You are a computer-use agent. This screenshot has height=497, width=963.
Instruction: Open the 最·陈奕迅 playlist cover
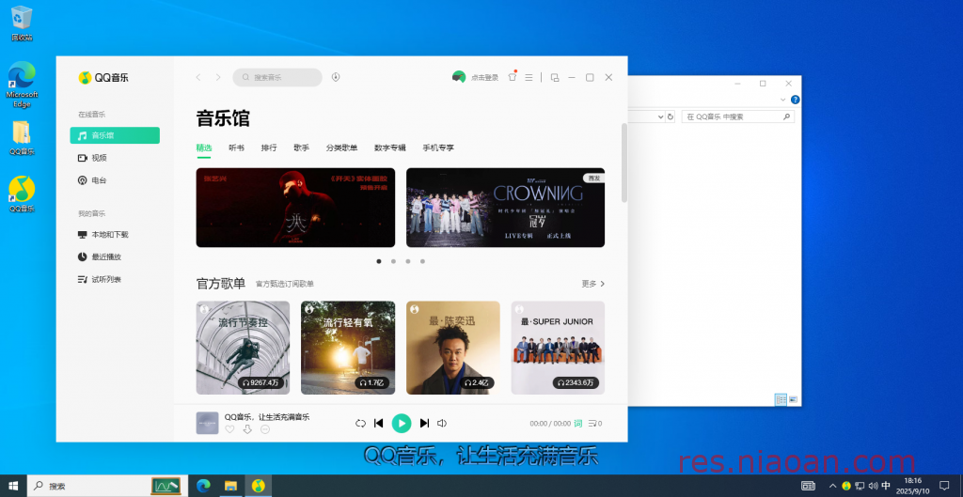tap(453, 348)
